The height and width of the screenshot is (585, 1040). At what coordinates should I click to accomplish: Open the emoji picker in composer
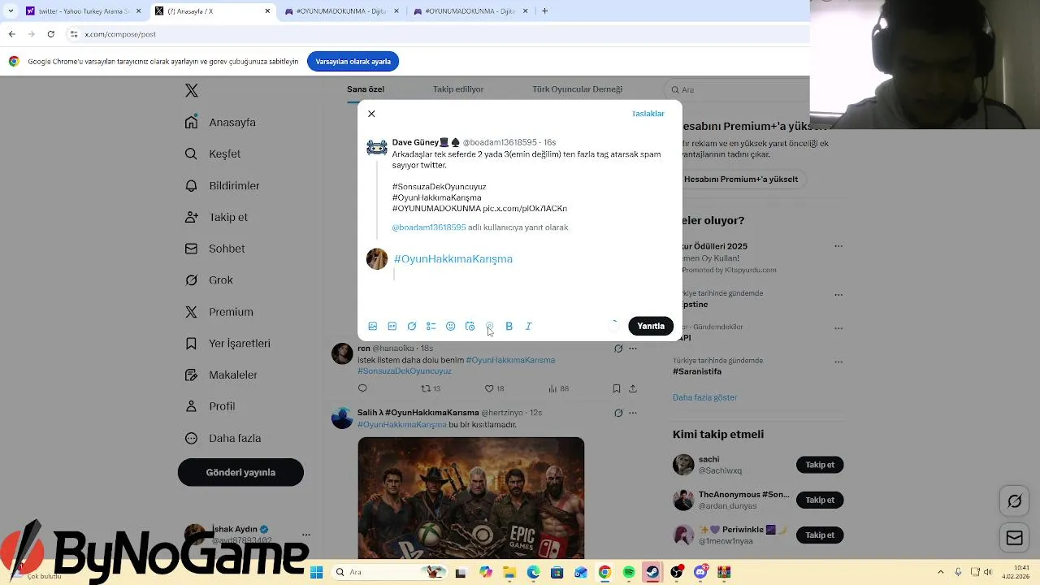pyautogui.click(x=451, y=326)
